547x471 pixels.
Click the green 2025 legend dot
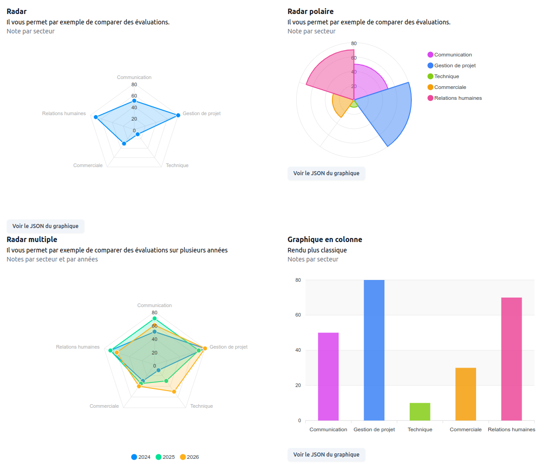pos(159,457)
